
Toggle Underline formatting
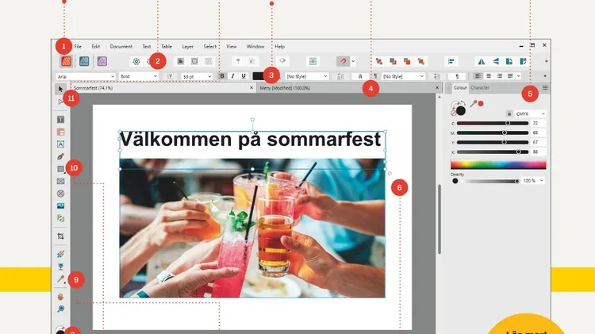[244, 76]
